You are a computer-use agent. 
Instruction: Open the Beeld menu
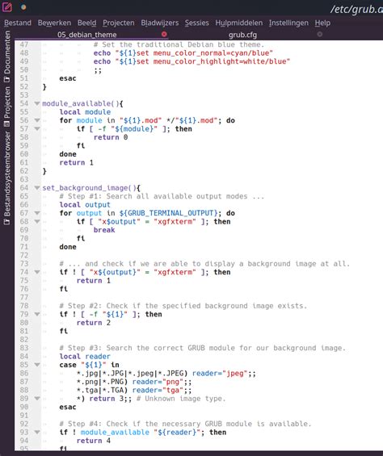86,23
